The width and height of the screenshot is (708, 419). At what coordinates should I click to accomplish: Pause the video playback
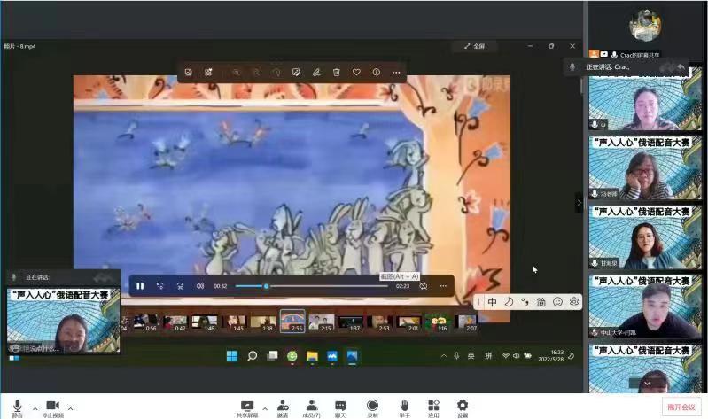click(140, 286)
